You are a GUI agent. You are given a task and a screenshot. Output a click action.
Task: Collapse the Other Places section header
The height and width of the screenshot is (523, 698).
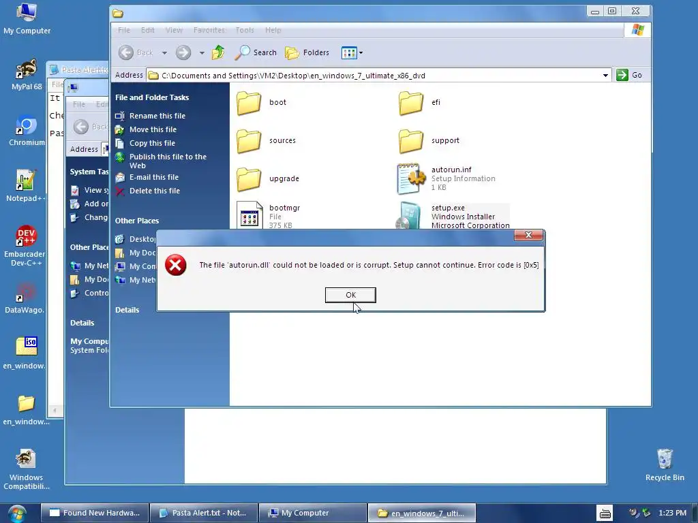click(x=136, y=221)
